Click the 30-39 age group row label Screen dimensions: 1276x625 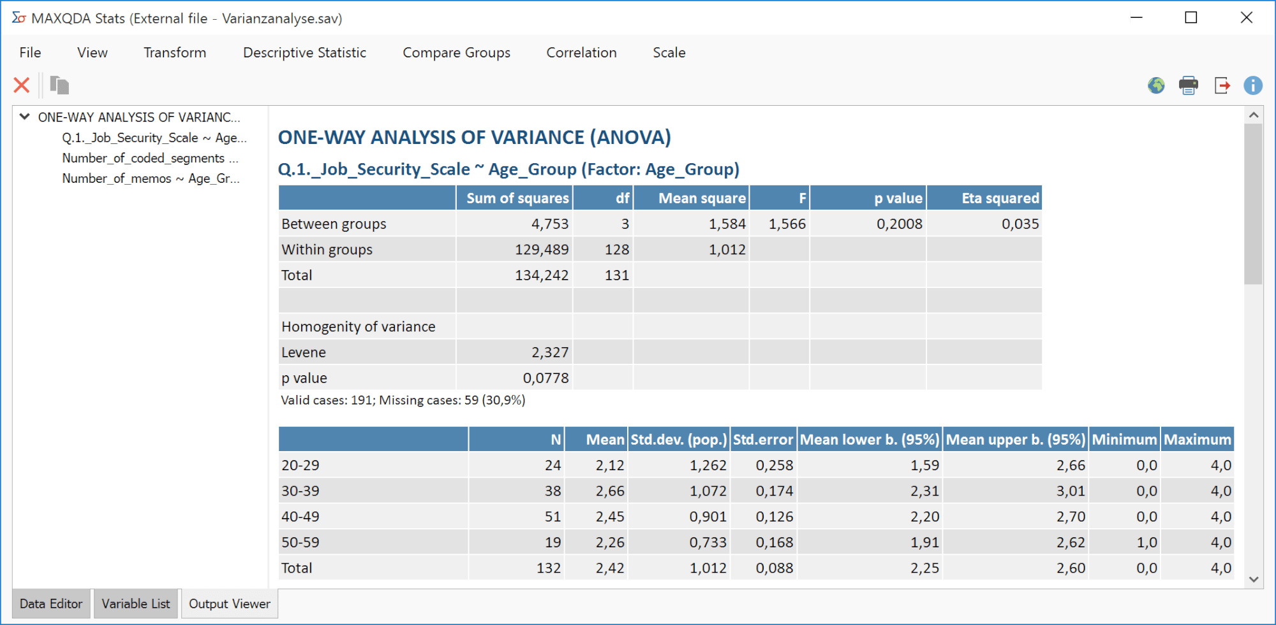point(300,491)
